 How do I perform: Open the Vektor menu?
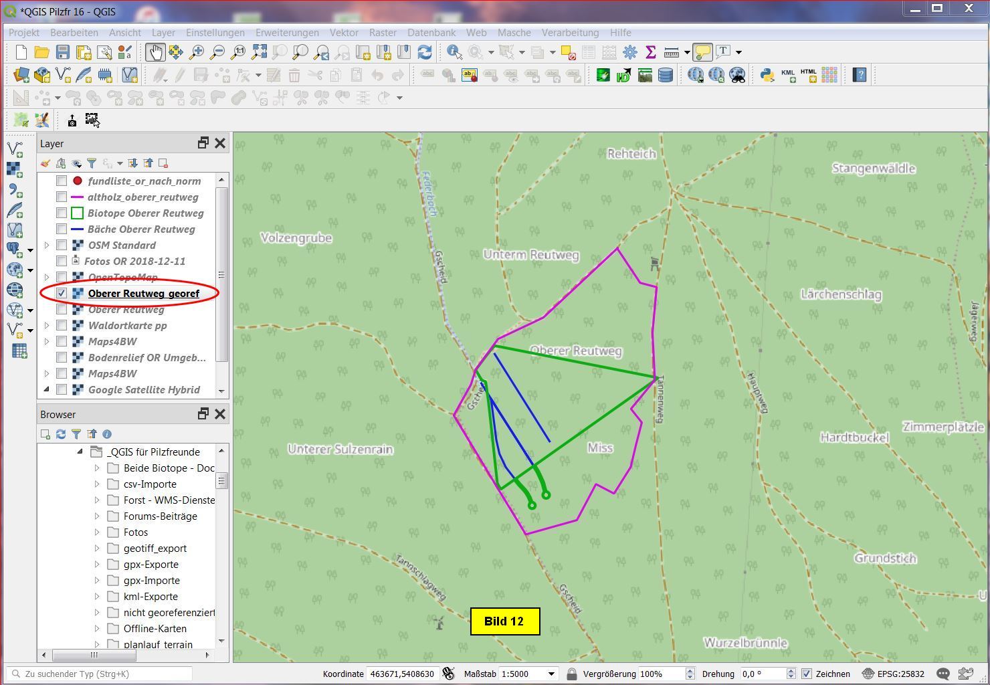tap(344, 32)
